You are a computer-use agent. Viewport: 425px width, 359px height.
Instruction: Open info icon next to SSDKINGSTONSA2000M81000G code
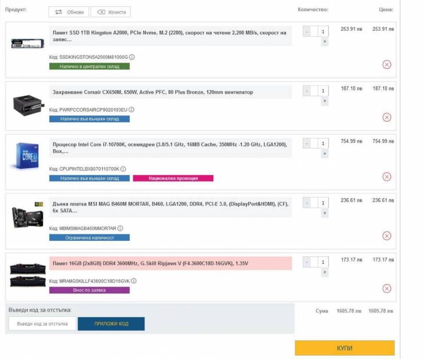tap(132, 57)
